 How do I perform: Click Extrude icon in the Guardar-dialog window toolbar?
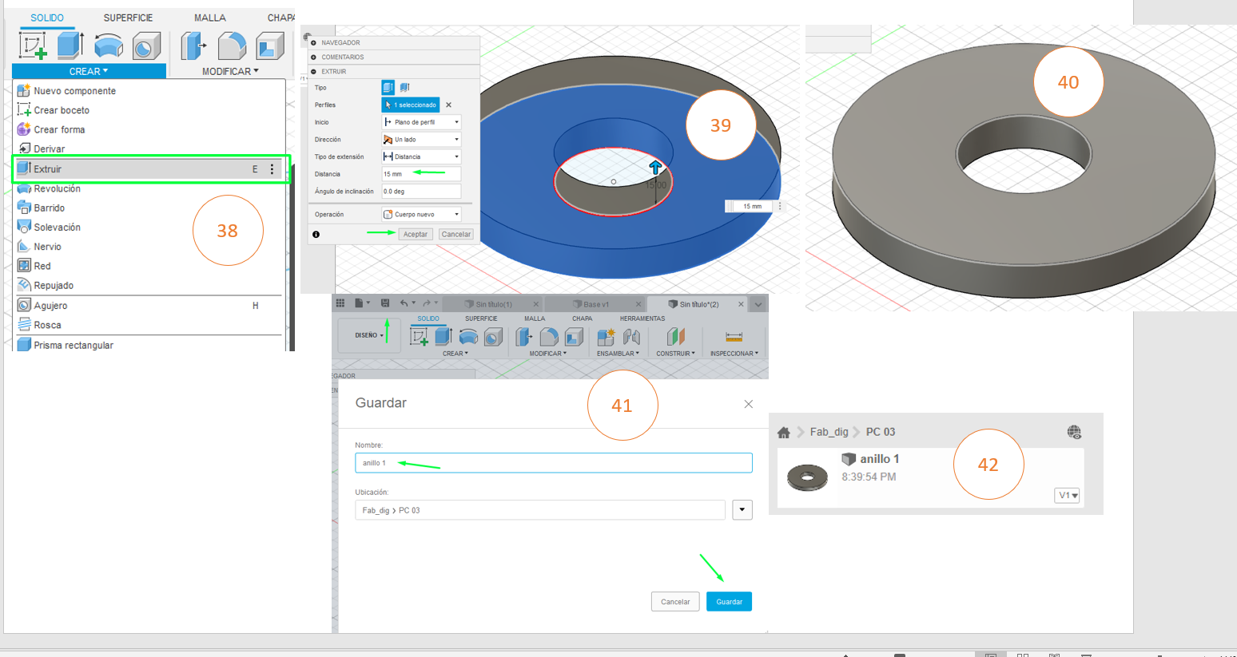tap(443, 337)
